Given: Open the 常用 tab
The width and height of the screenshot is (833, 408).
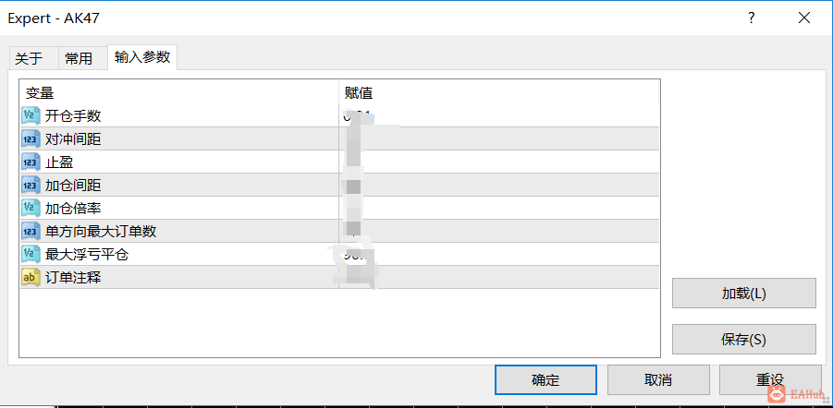Looking at the screenshot, I should click(79, 58).
